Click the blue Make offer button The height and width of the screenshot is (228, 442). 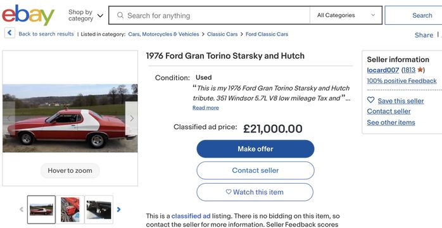(255, 149)
